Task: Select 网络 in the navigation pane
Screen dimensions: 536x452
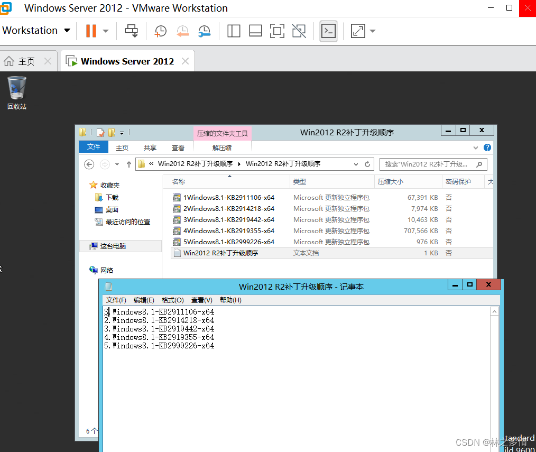Action: pyautogui.click(x=101, y=271)
